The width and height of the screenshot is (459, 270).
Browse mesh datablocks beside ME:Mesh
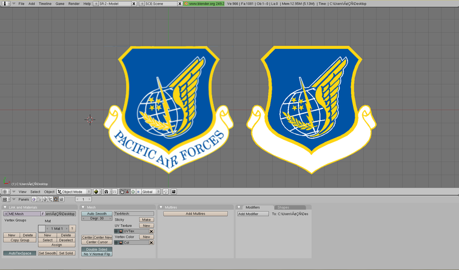coord(6,214)
